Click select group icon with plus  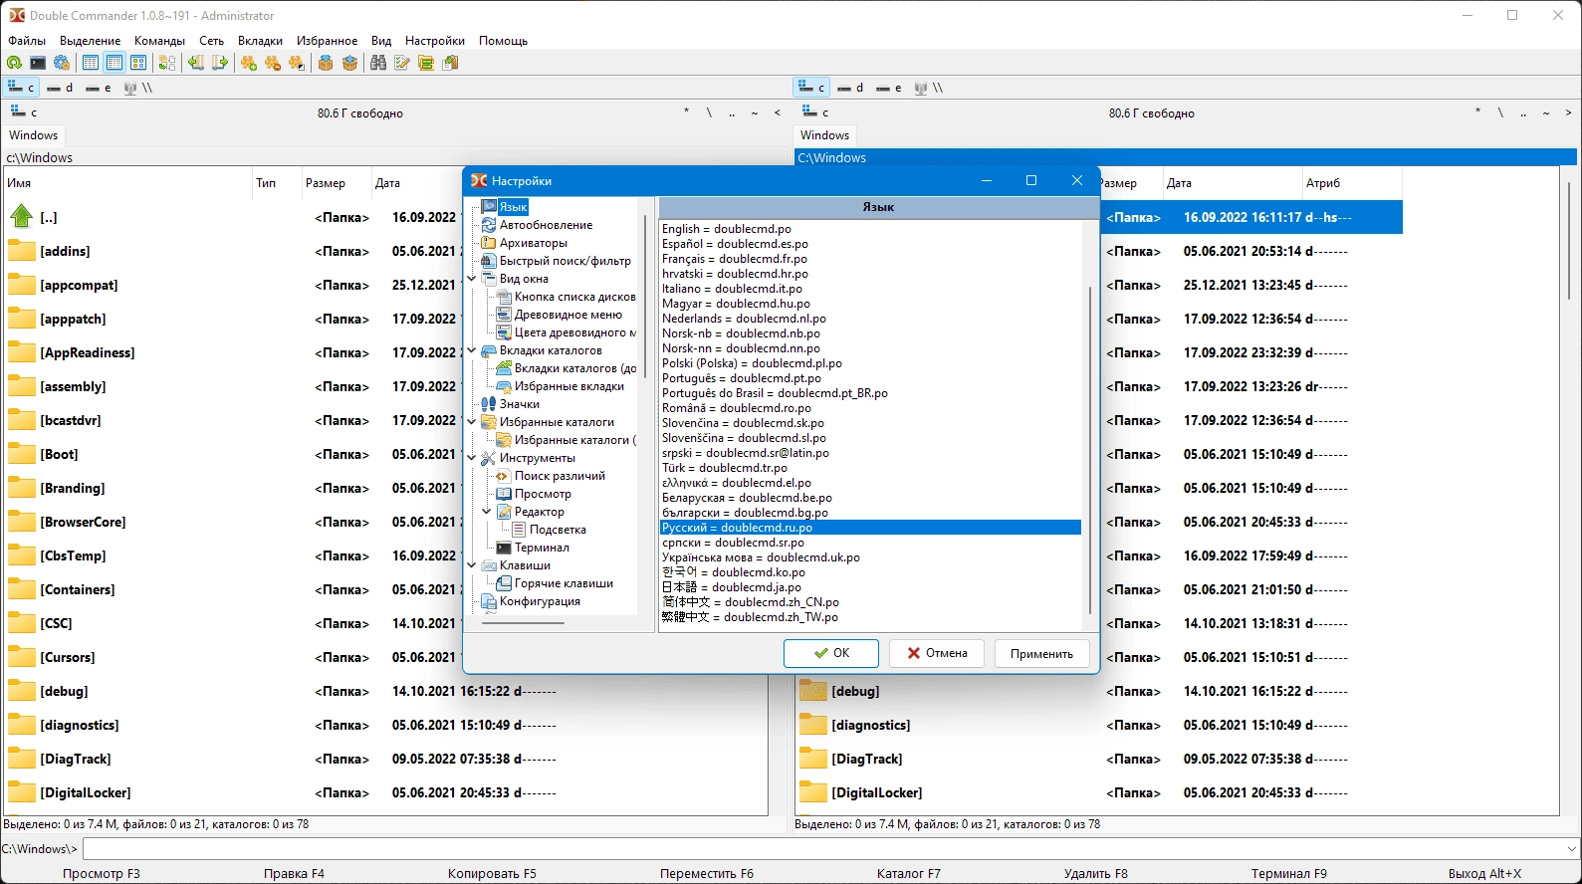pos(249,63)
